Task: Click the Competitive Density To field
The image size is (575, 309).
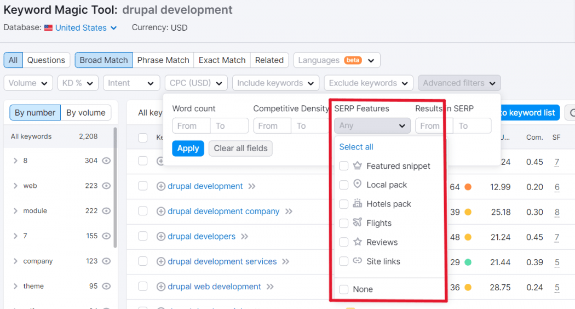Action: click(x=311, y=125)
